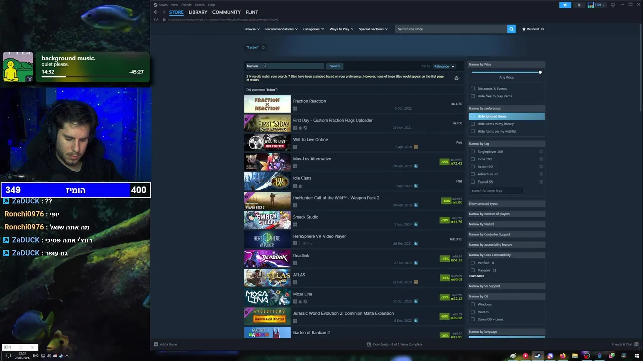This screenshot has height=361, width=643.
Task: Exclude the Indie tag
Action: (x=541, y=159)
